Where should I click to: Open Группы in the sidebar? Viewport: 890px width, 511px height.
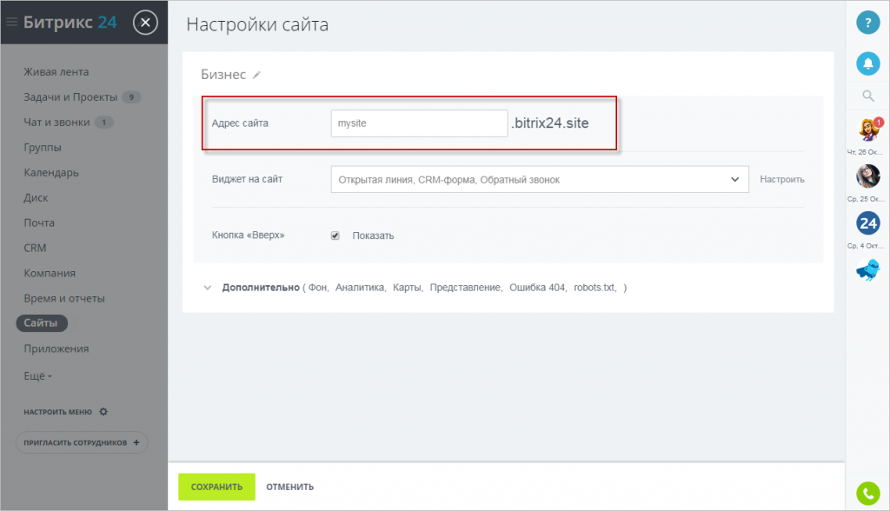tap(43, 148)
